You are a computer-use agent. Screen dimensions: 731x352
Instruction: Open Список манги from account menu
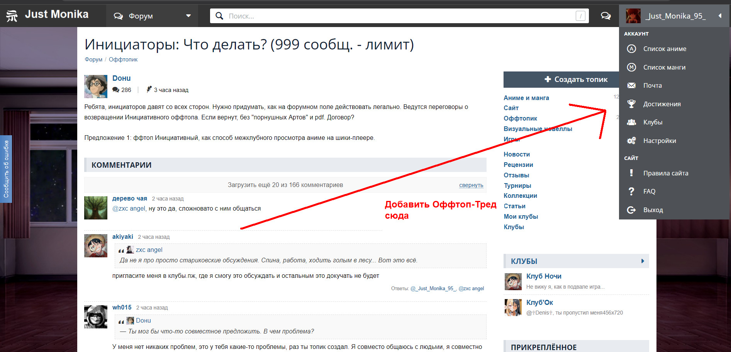(664, 67)
